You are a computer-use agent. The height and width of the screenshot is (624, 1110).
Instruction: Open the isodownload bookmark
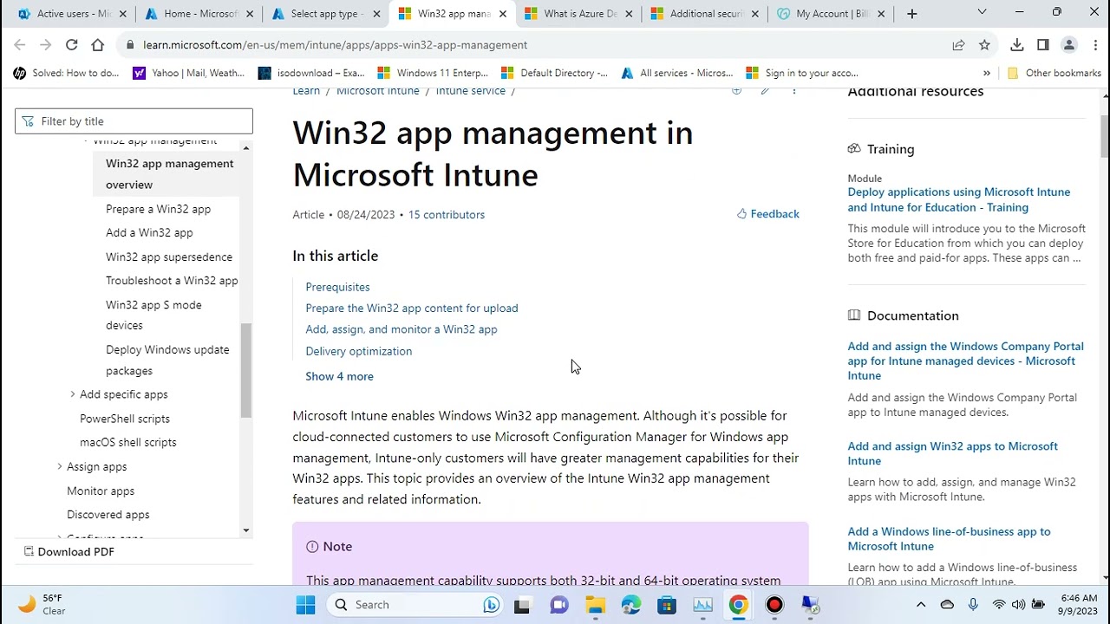tap(311, 73)
